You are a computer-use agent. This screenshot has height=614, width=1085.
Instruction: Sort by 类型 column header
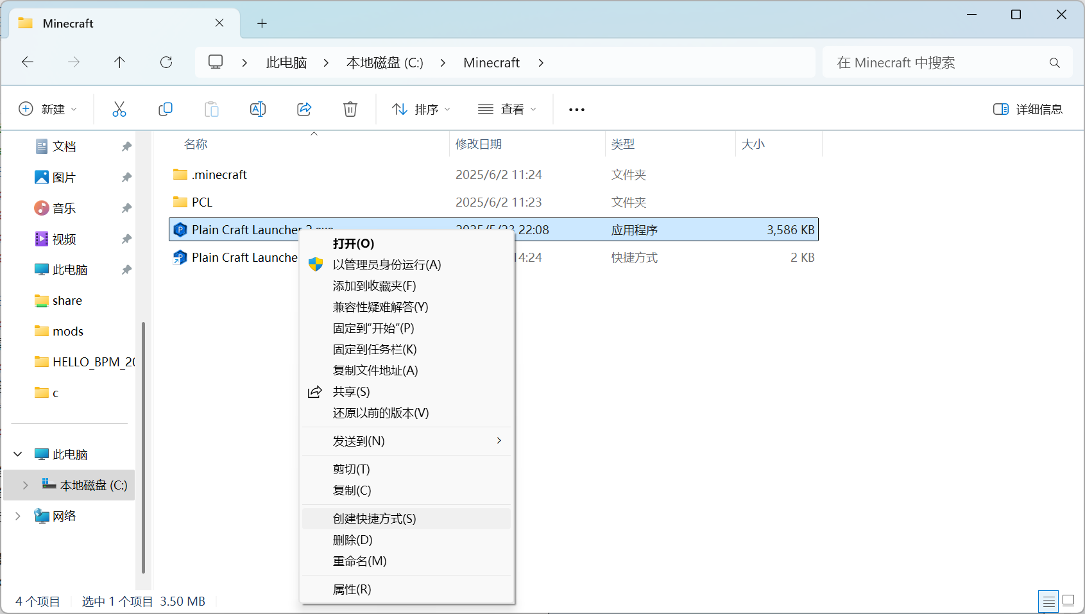pos(623,144)
